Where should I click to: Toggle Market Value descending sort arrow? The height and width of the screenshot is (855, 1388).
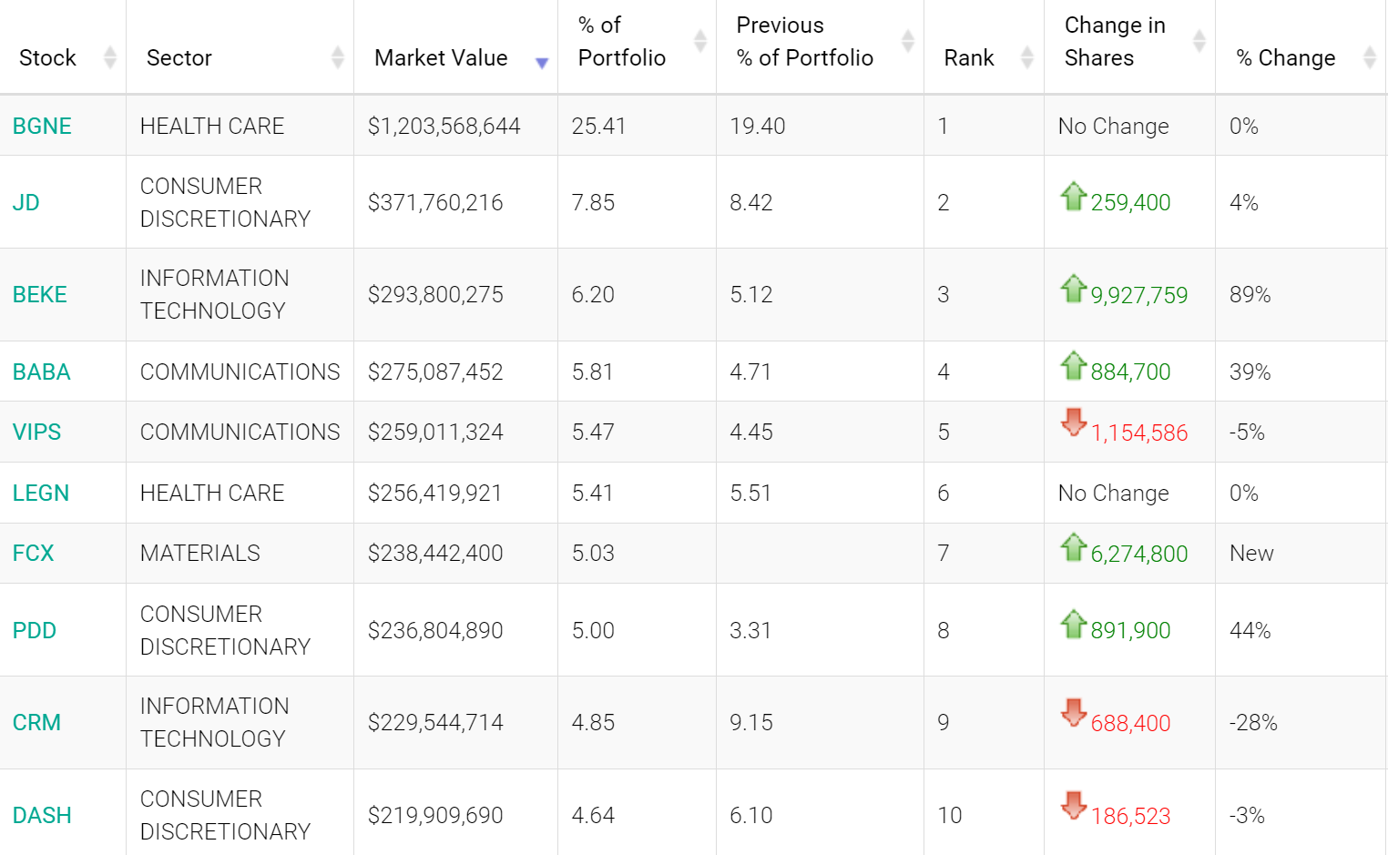pos(542,63)
